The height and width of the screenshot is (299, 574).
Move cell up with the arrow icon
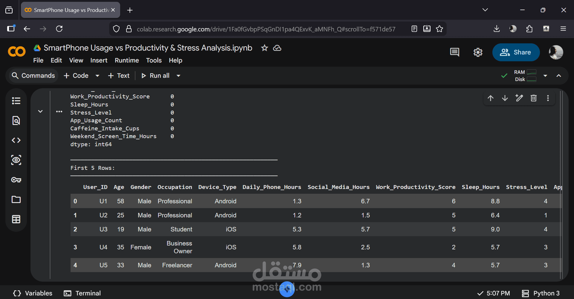(491, 98)
